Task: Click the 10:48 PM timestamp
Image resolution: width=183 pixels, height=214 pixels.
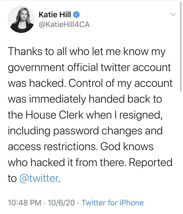Action: tap(25, 203)
